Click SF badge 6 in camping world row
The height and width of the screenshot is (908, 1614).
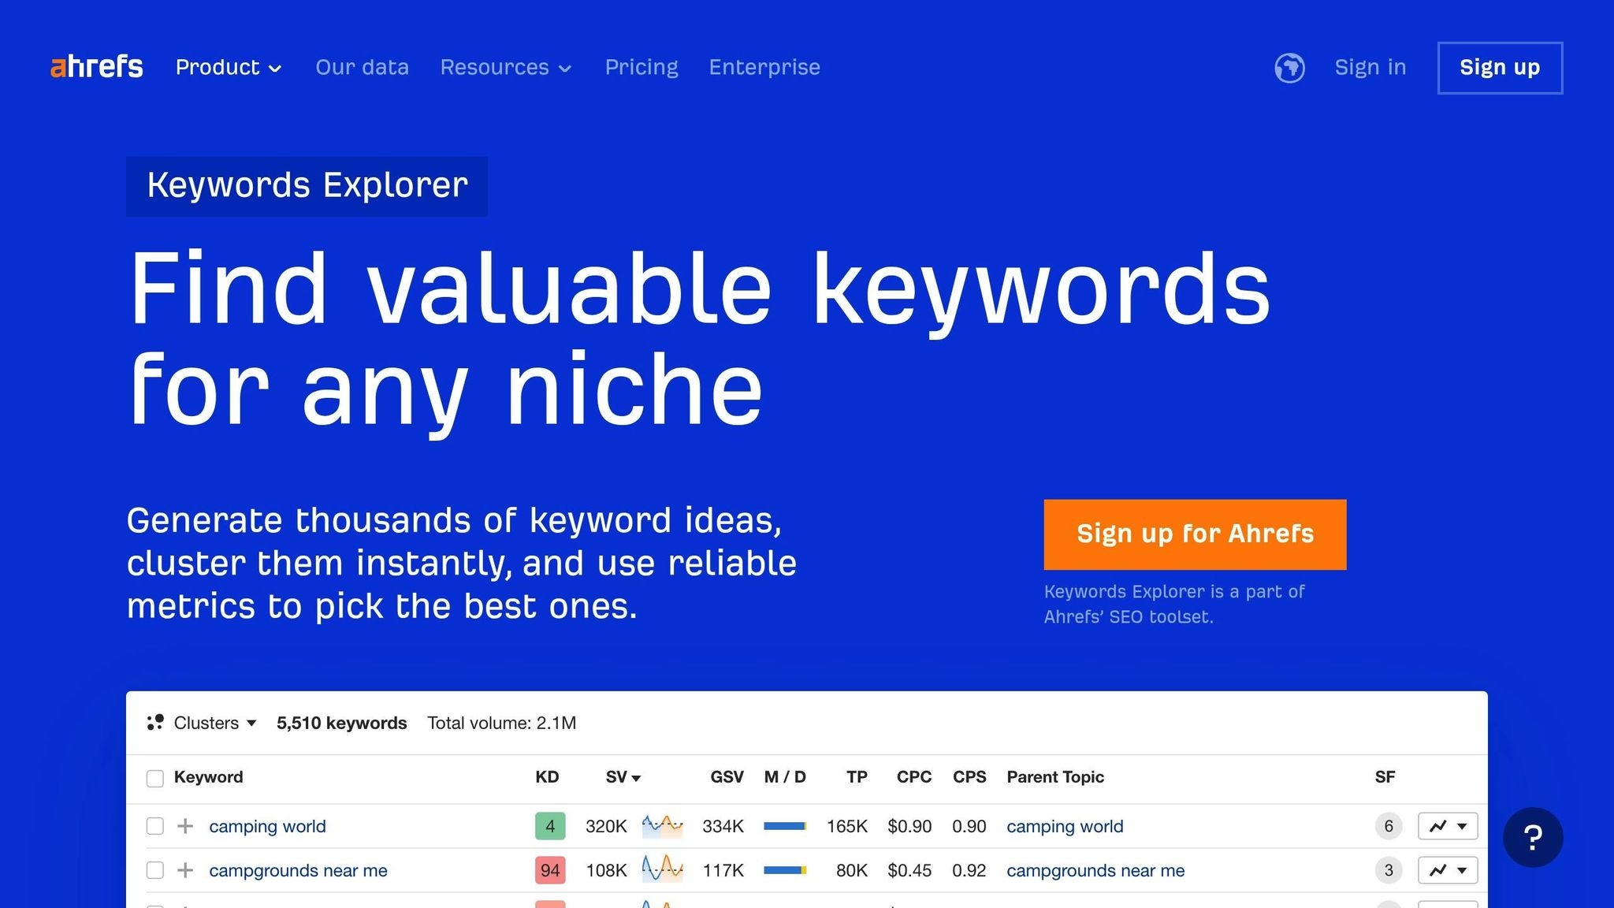pyautogui.click(x=1389, y=826)
